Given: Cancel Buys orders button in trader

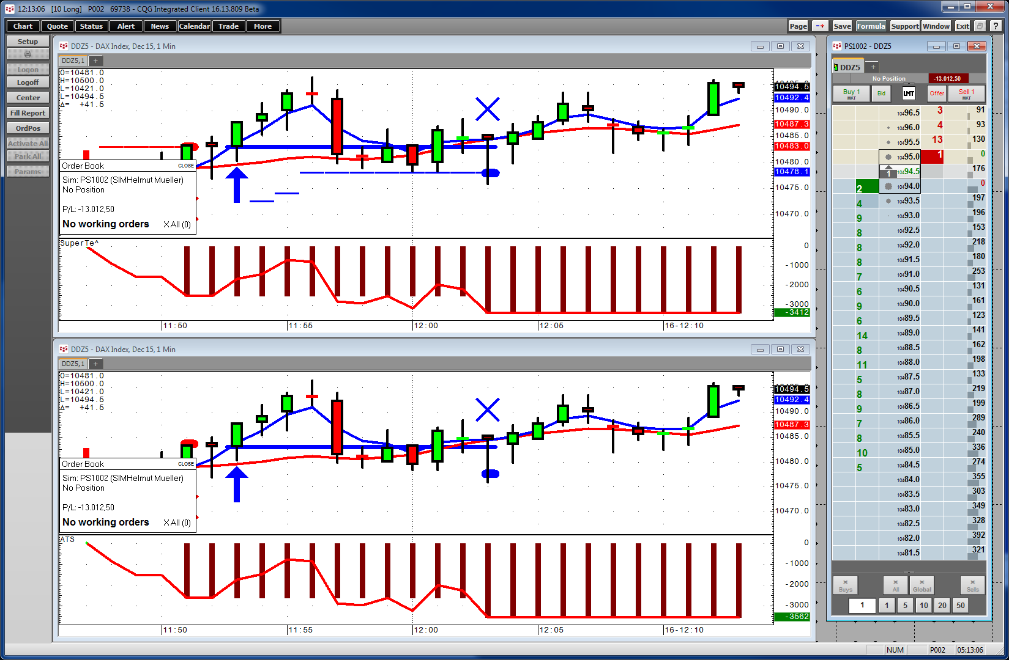Looking at the screenshot, I should [846, 585].
